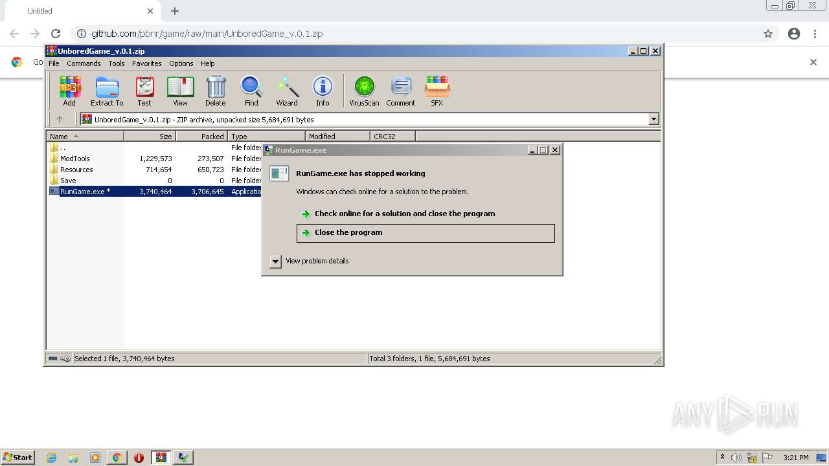Launch the Wizard tool
The image size is (829, 466).
pos(287,91)
